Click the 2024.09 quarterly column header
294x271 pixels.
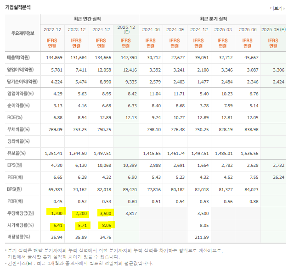(x=175, y=29)
